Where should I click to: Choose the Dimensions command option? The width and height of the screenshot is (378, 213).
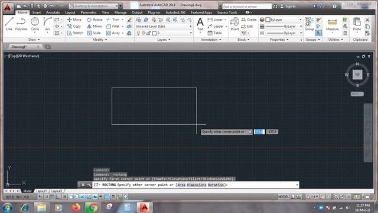(x=197, y=185)
